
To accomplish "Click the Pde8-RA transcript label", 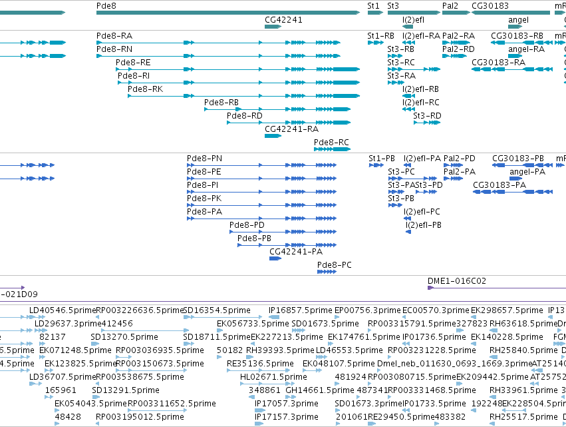I will pyautogui.click(x=114, y=36).
